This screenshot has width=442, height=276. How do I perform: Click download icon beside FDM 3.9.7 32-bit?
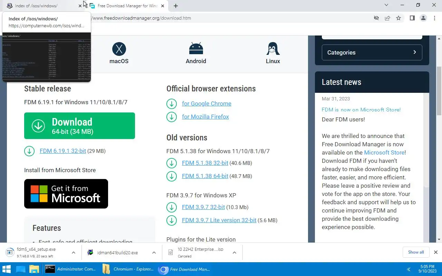coord(172,207)
